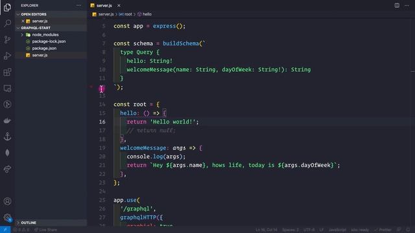Click on buildSchema function call
The image size is (415, 233).
(x=180, y=43)
